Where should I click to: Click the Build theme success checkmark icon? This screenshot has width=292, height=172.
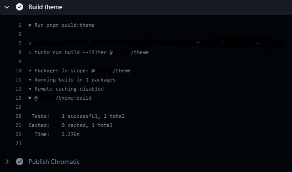20,7
